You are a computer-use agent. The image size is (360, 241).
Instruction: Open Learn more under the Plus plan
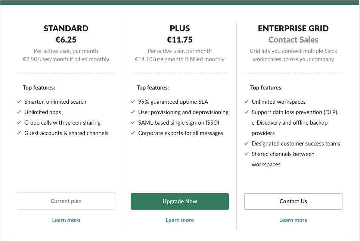click(x=180, y=220)
